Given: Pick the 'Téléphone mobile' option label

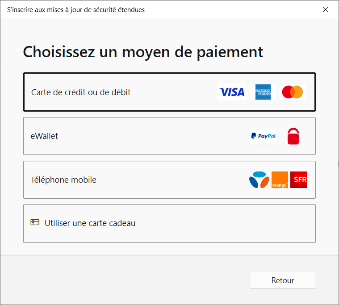Looking at the screenshot, I should pos(63,180).
